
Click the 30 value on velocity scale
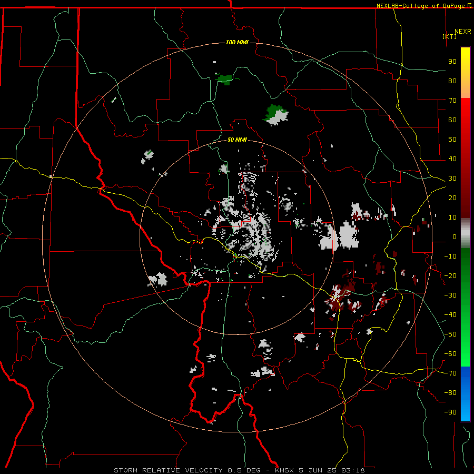pyautogui.click(x=452, y=179)
